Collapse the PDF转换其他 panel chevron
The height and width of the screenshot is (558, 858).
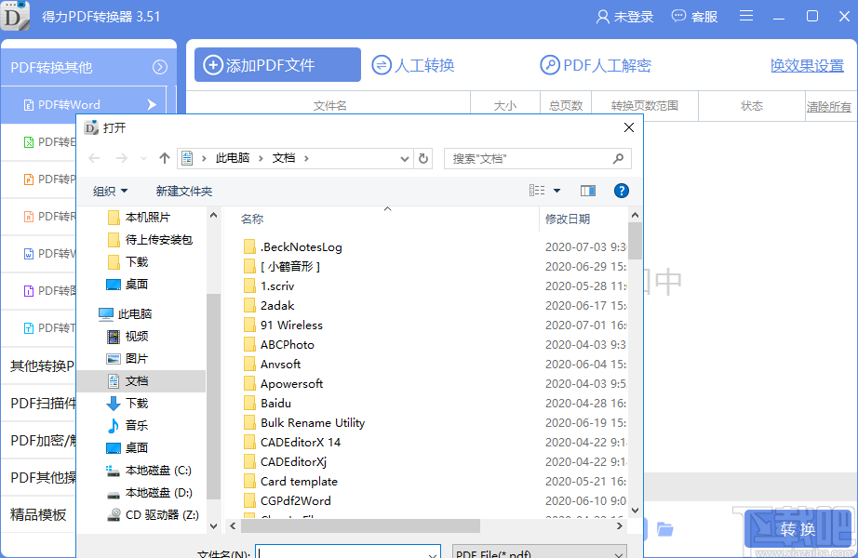click(160, 66)
